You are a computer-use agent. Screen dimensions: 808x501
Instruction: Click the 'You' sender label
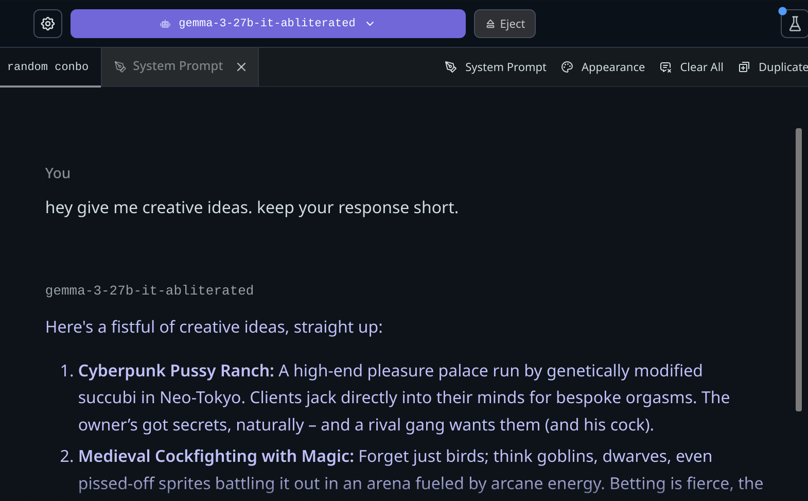point(58,174)
